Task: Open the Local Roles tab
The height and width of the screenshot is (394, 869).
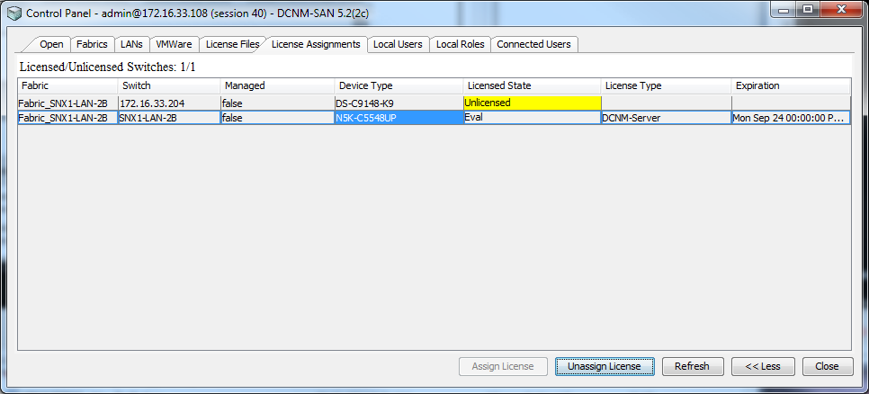Action: 461,44
